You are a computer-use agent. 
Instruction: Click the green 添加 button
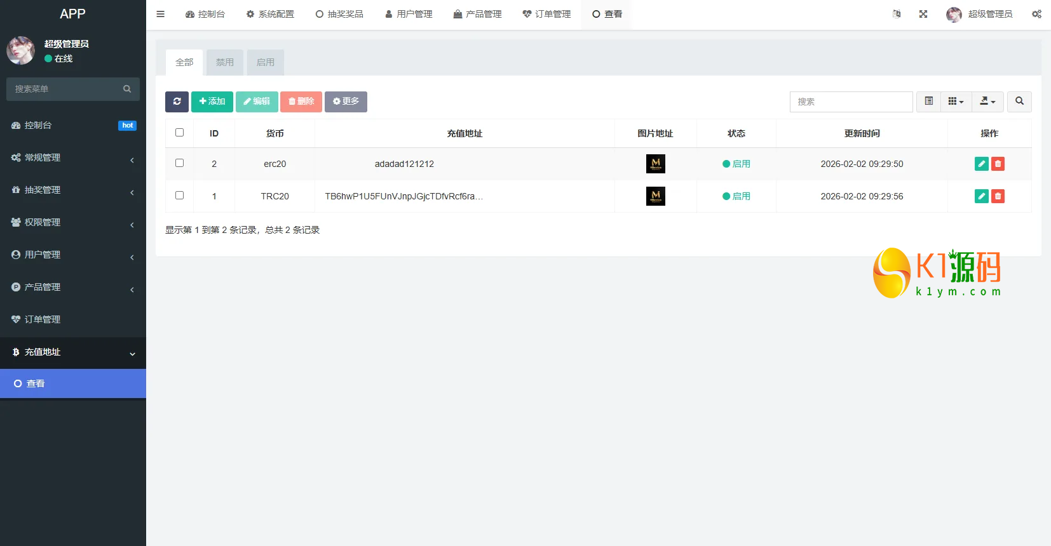[212, 102]
